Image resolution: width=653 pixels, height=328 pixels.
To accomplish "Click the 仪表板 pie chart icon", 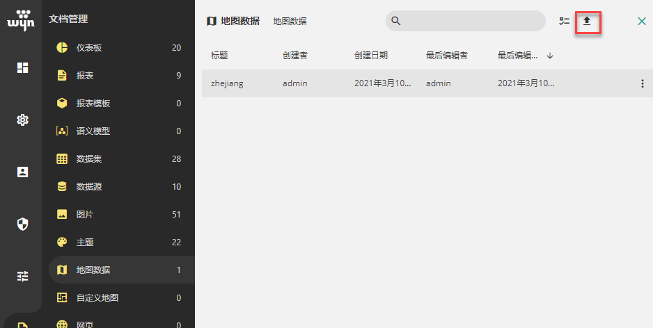I will pyautogui.click(x=62, y=48).
